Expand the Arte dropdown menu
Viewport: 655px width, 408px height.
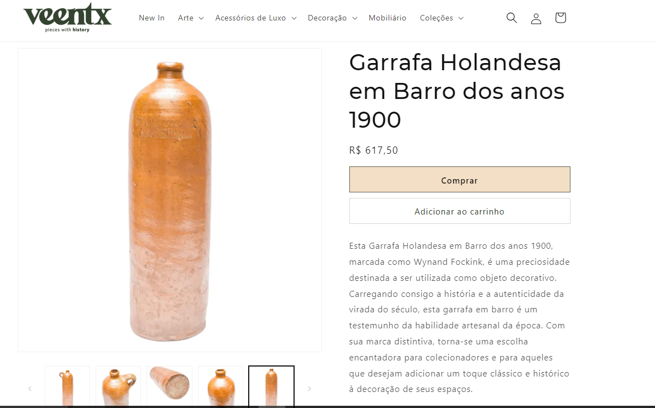click(191, 18)
